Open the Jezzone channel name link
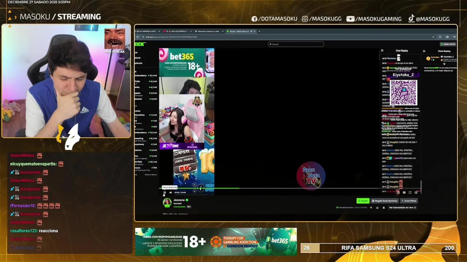 (x=179, y=200)
